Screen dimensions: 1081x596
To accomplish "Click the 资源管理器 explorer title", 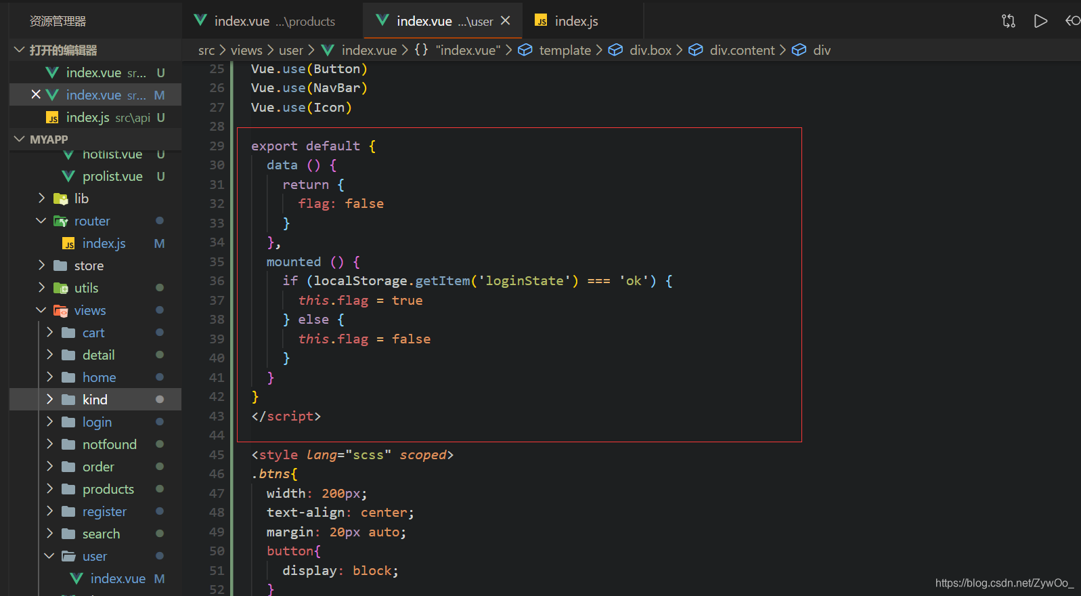I will [58, 21].
